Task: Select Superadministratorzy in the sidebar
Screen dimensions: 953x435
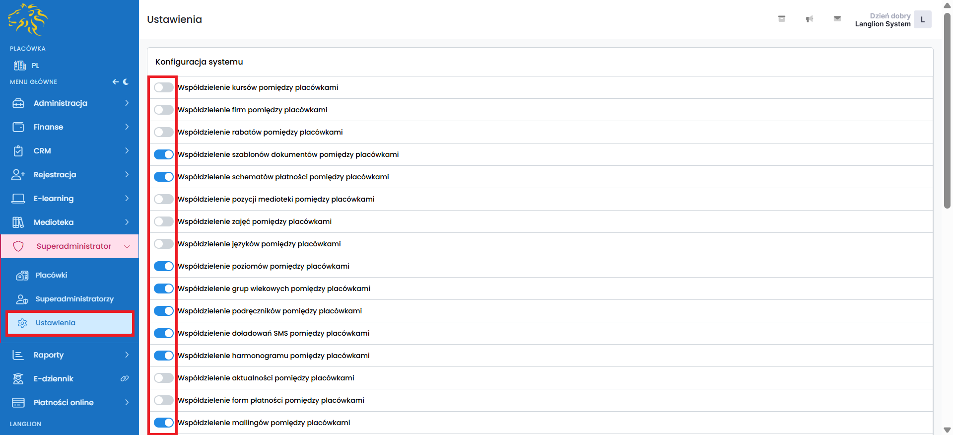Action: 74,299
